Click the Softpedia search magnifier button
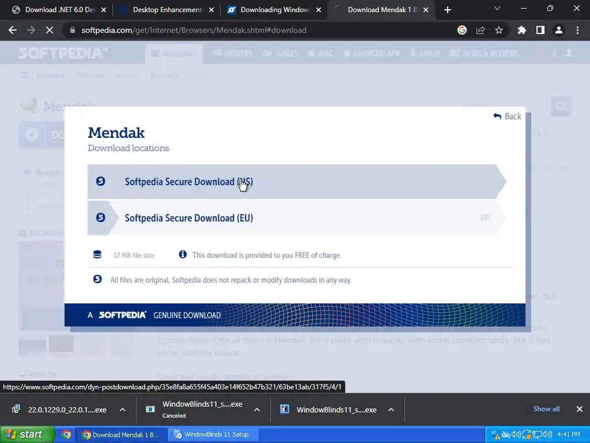 561,106
